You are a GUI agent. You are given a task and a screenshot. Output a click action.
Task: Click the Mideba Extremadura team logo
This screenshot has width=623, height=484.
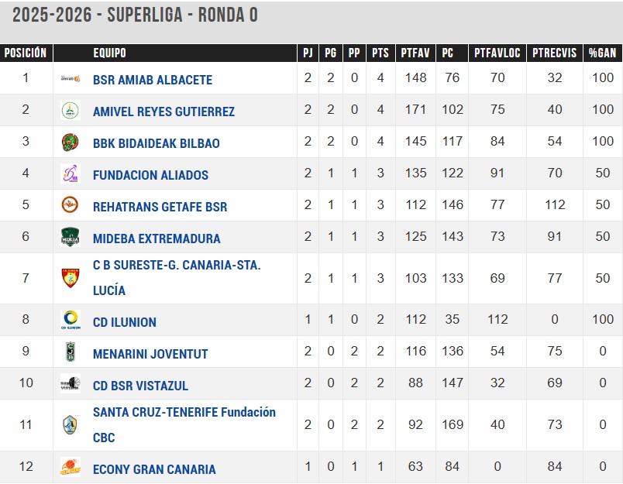[x=71, y=238]
